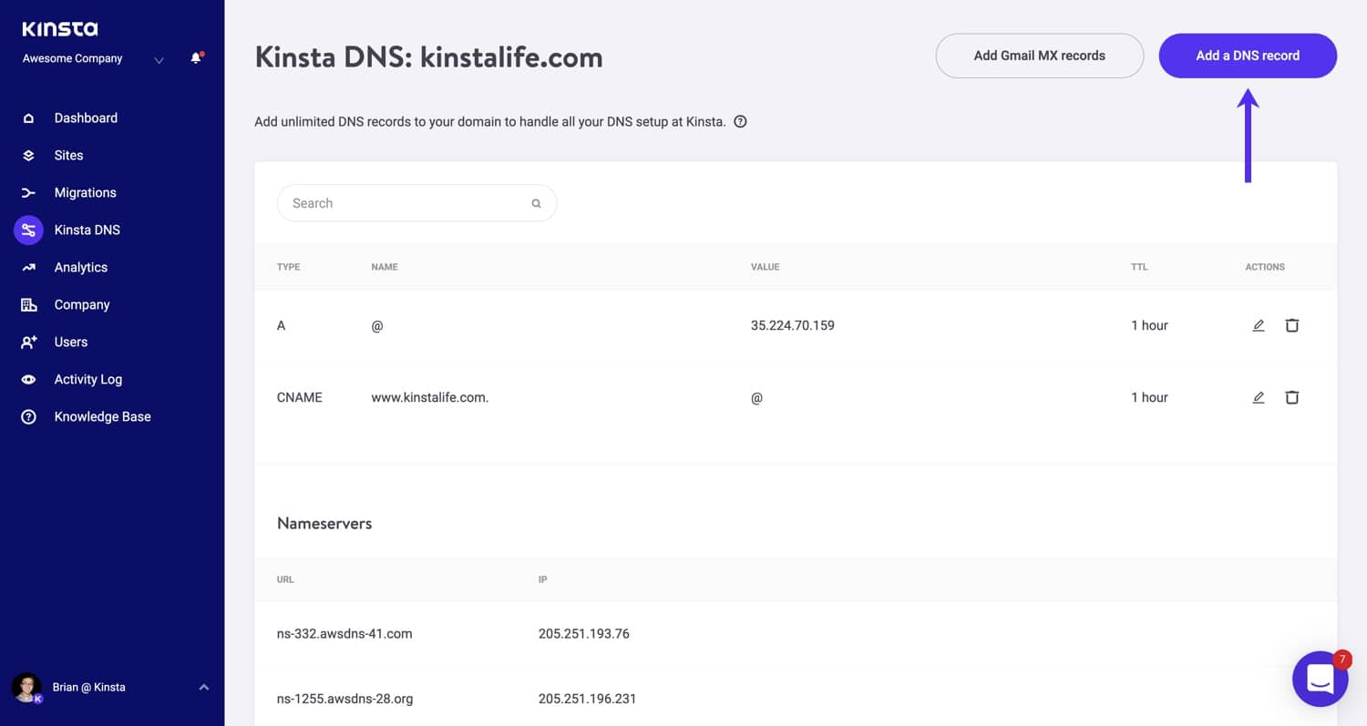Go to Sites in sidebar
The image size is (1367, 726).
[68, 155]
